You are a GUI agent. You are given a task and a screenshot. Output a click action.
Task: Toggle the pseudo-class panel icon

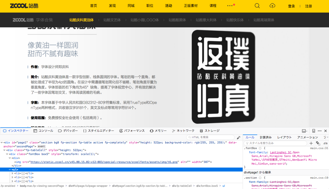318,143
